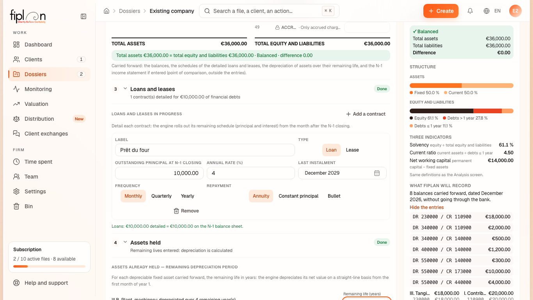533x300 pixels.
Task: Open the E2 user avatar
Action: coord(515,11)
